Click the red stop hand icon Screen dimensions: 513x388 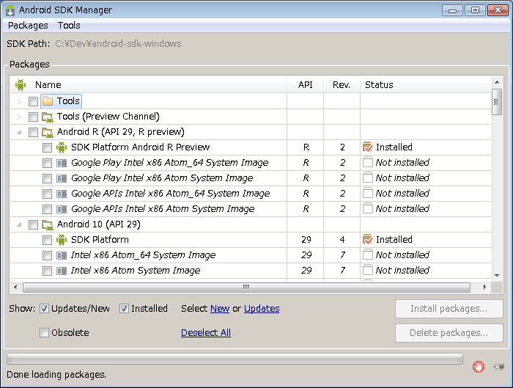click(x=478, y=366)
